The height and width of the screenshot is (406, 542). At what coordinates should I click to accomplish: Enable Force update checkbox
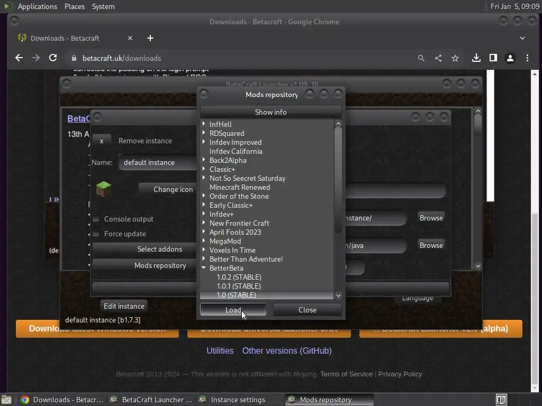96,234
